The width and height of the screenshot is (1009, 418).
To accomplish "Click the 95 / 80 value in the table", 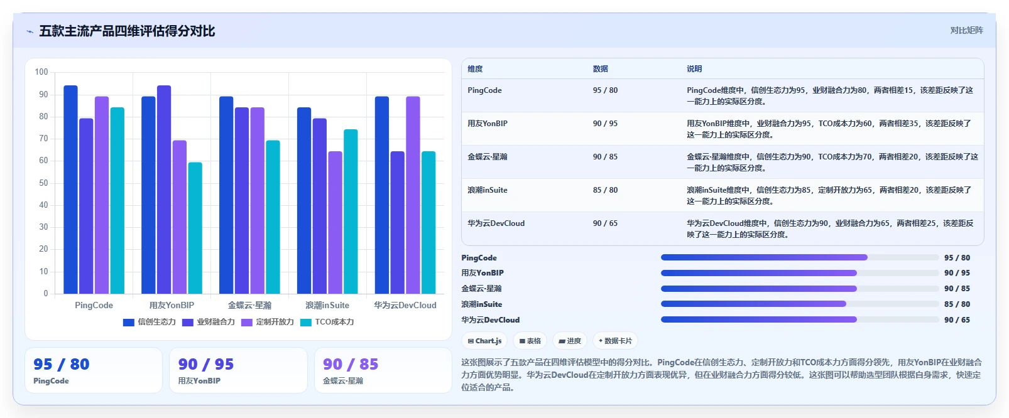I will 605,90.
